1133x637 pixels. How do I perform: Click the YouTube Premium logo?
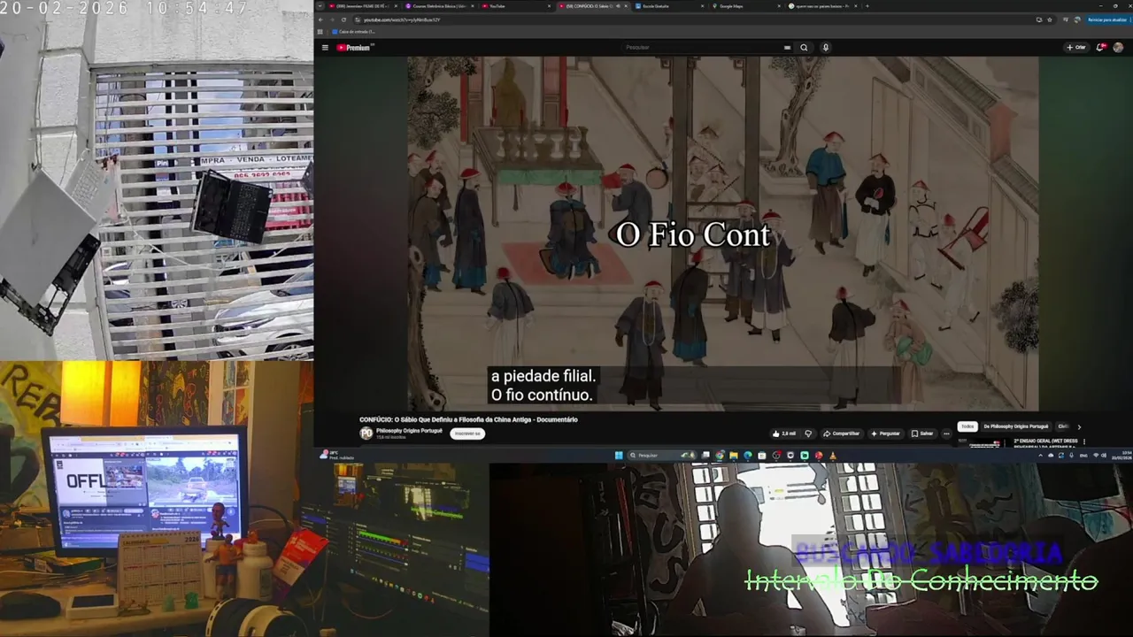[x=355, y=48]
